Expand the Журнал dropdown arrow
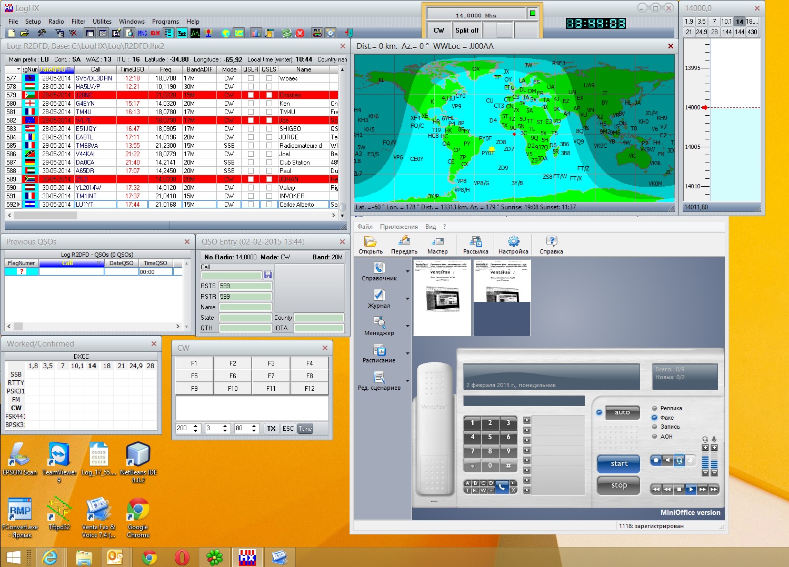789x567 pixels. 407,299
